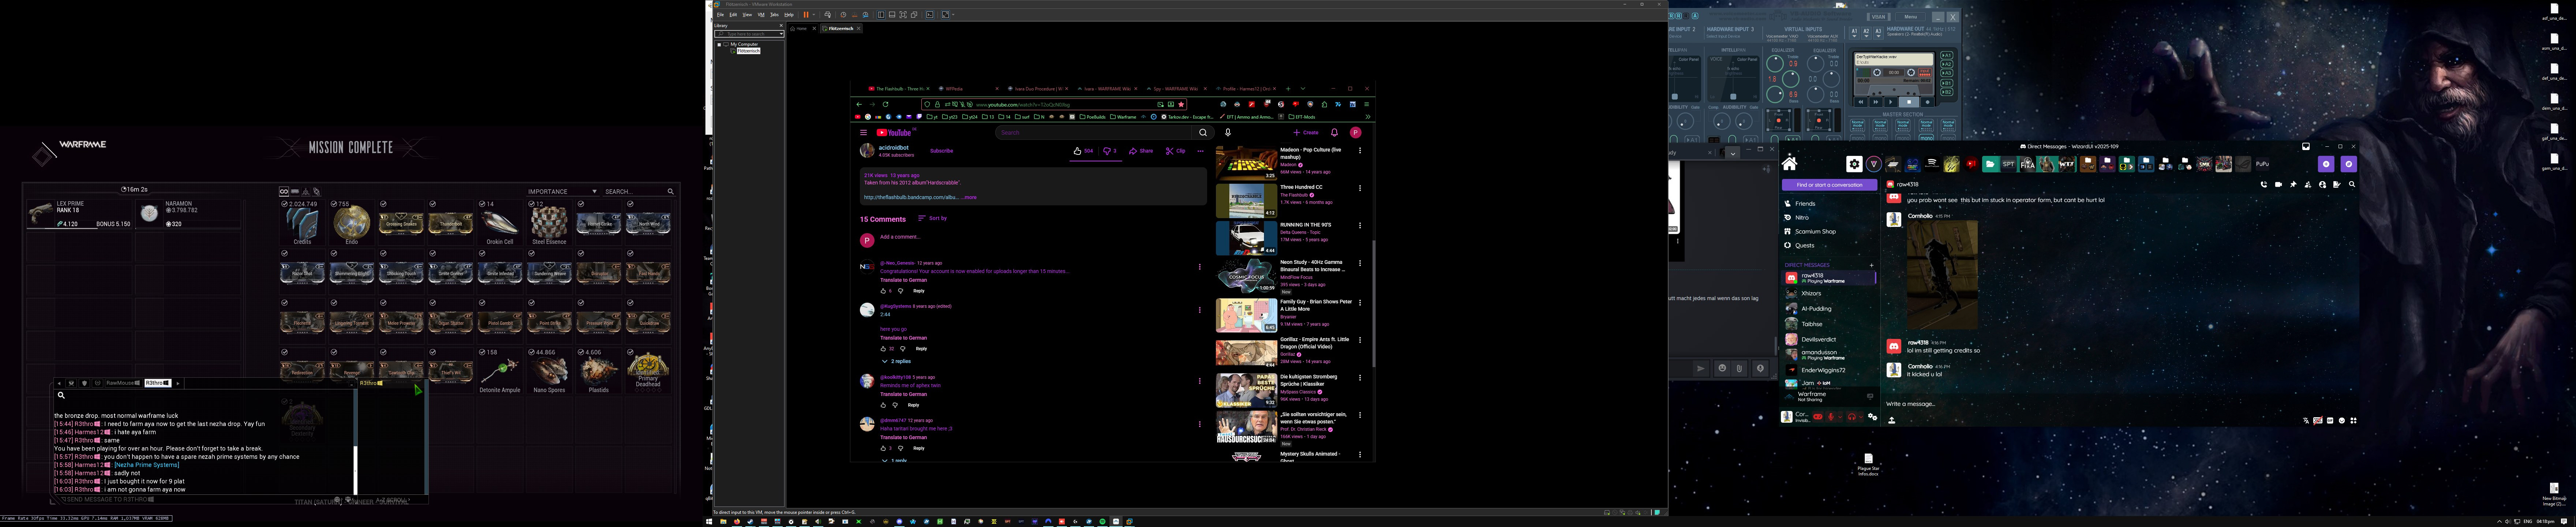Open Friends in Discord sidebar
The height and width of the screenshot is (527, 2576).
[1805, 203]
